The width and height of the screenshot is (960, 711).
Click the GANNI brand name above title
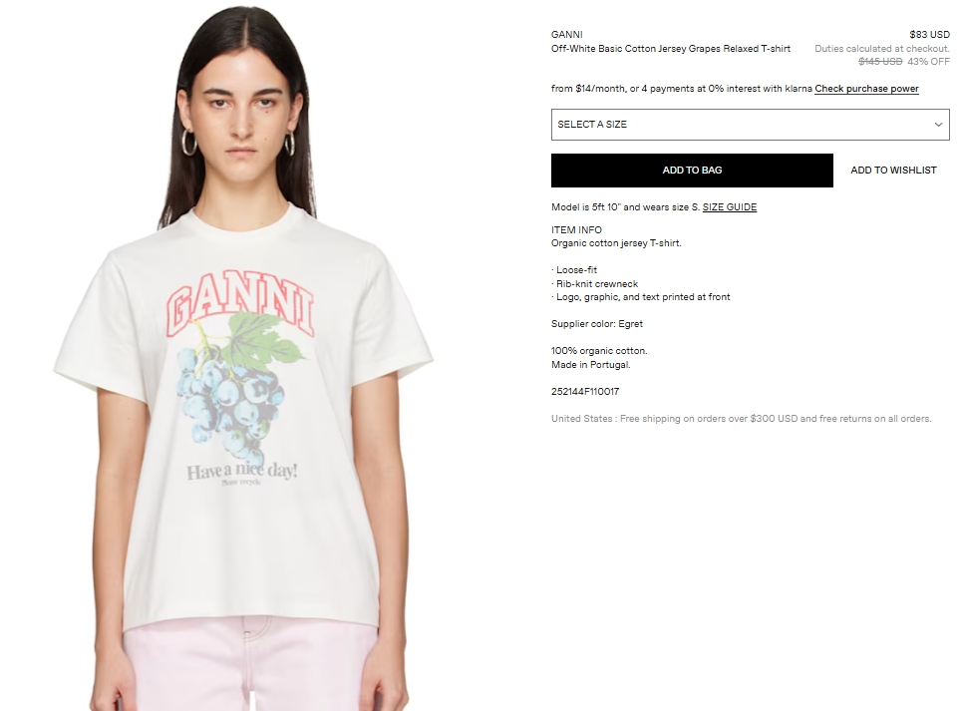(567, 34)
